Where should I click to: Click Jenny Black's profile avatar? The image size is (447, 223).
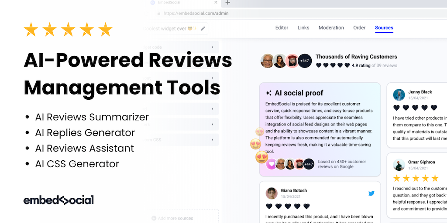click(399, 95)
